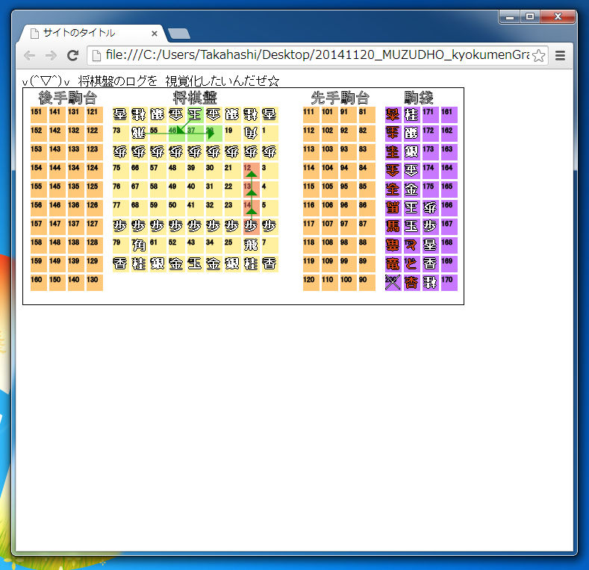
Task: Select the upright 角 bishop on the shogi board
Action: tap(139, 245)
